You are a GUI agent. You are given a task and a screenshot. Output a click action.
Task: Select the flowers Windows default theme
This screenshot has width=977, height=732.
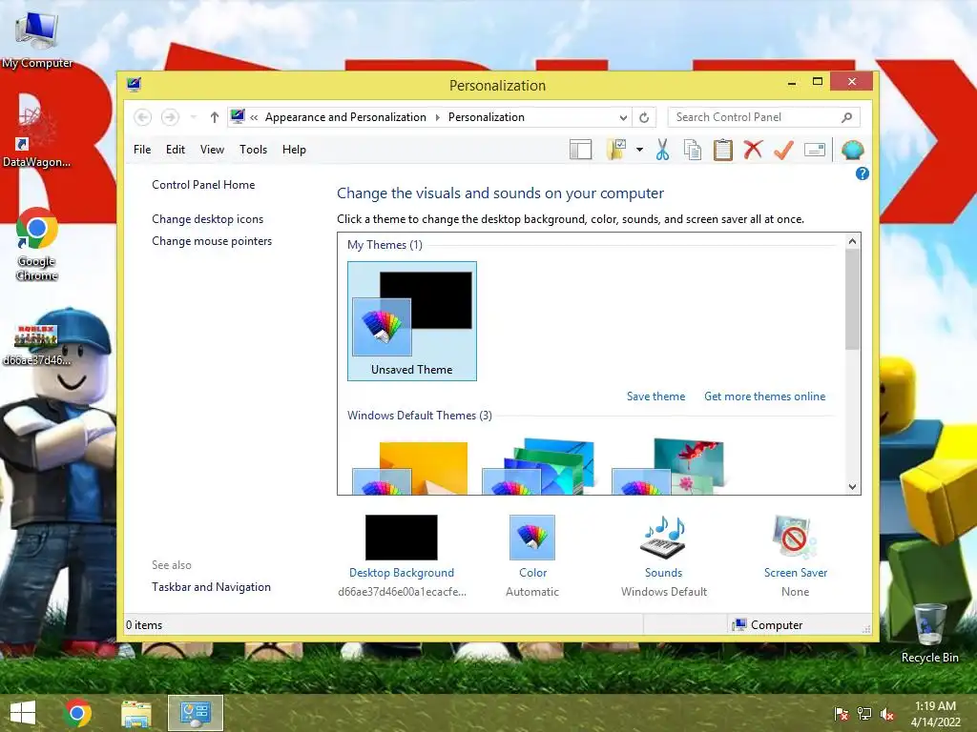(x=669, y=467)
